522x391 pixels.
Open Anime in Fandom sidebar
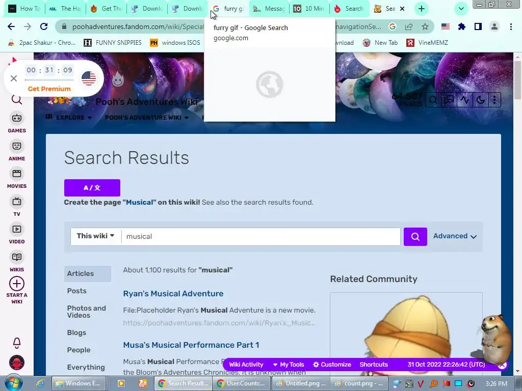(17, 151)
